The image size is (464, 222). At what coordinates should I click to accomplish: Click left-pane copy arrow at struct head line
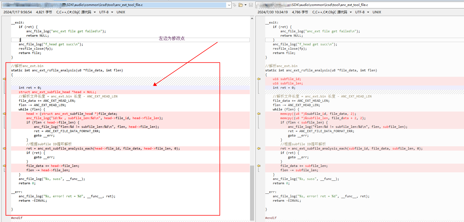click(4, 79)
